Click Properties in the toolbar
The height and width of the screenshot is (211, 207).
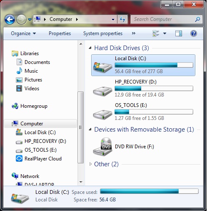(60, 33)
